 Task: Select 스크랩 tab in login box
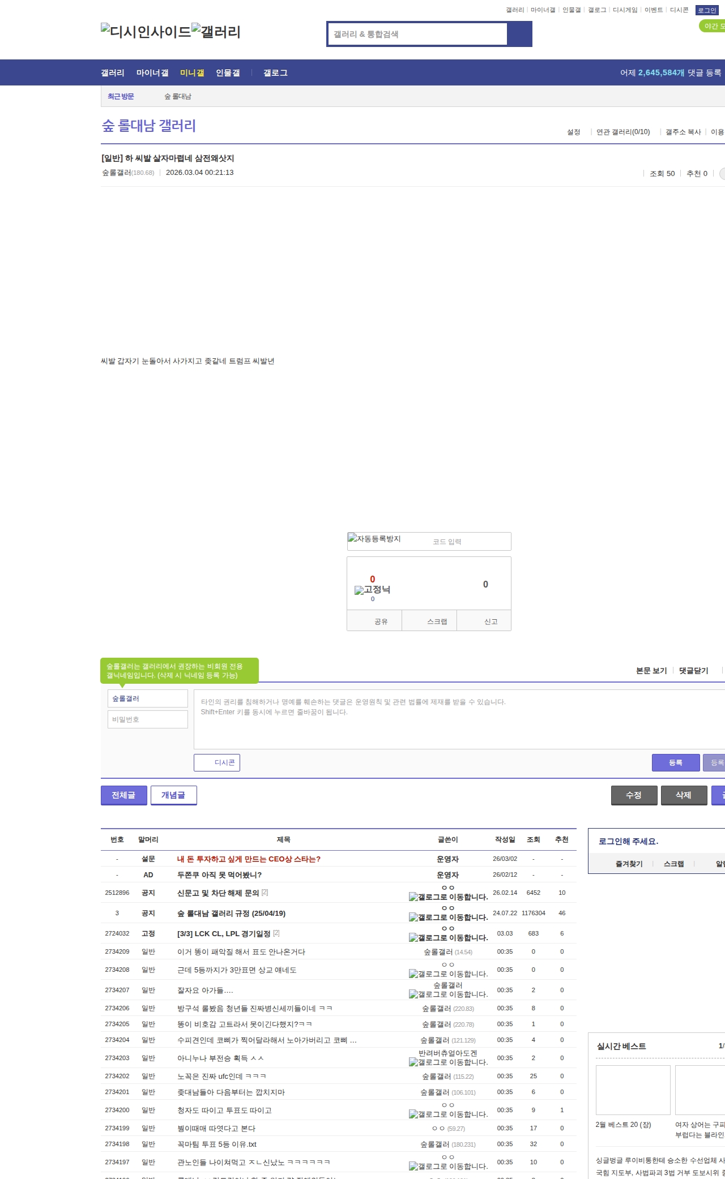coord(674,864)
